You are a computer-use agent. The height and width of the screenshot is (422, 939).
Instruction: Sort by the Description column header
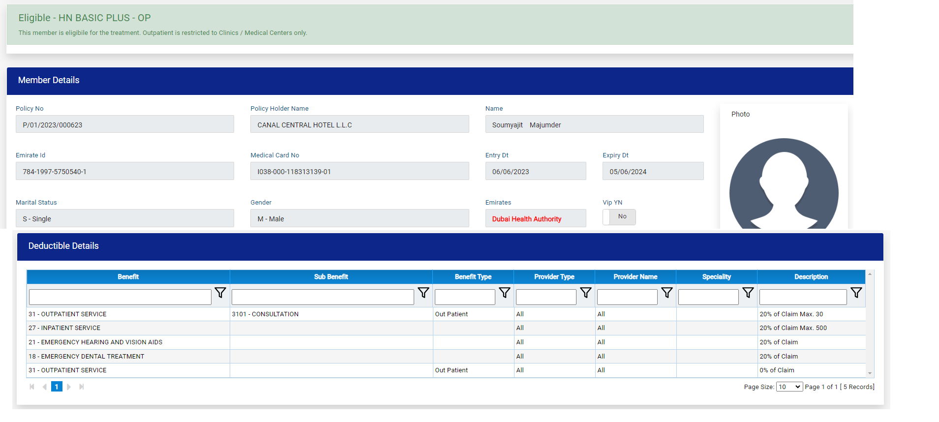(x=811, y=277)
